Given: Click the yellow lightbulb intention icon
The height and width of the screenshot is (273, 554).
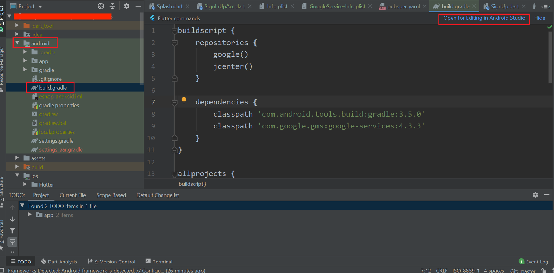Looking at the screenshot, I should tap(184, 100).
